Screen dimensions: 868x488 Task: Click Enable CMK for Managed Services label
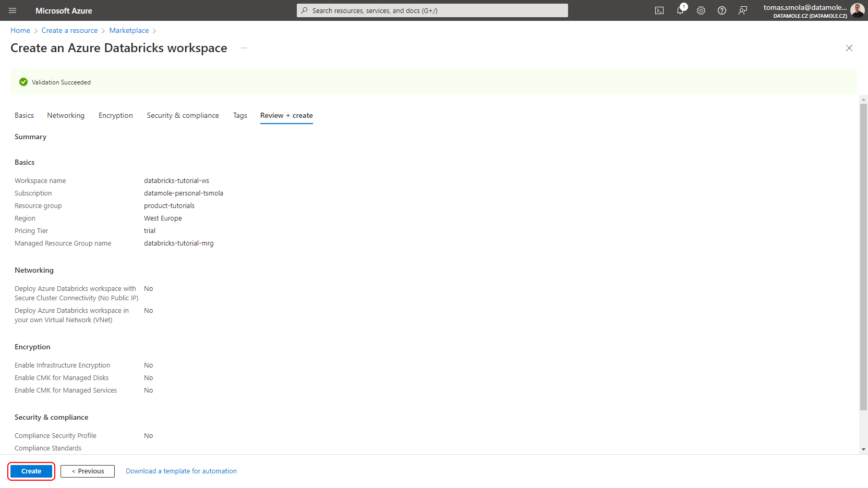tap(66, 390)
